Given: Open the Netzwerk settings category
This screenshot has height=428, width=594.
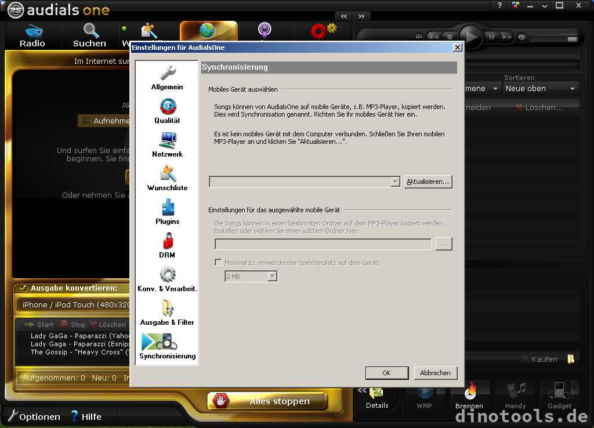Looking at the screenshot, I should 167,144.
